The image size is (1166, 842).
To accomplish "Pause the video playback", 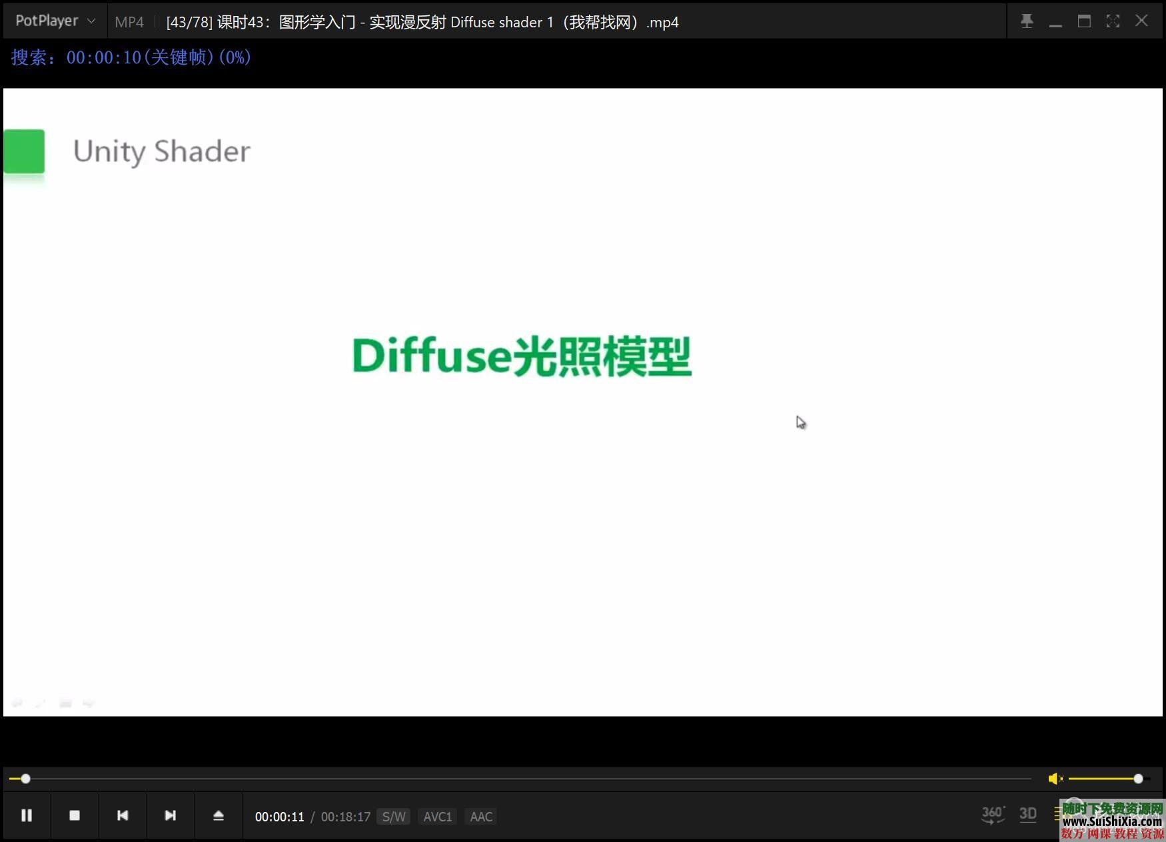I will point(27,815).
